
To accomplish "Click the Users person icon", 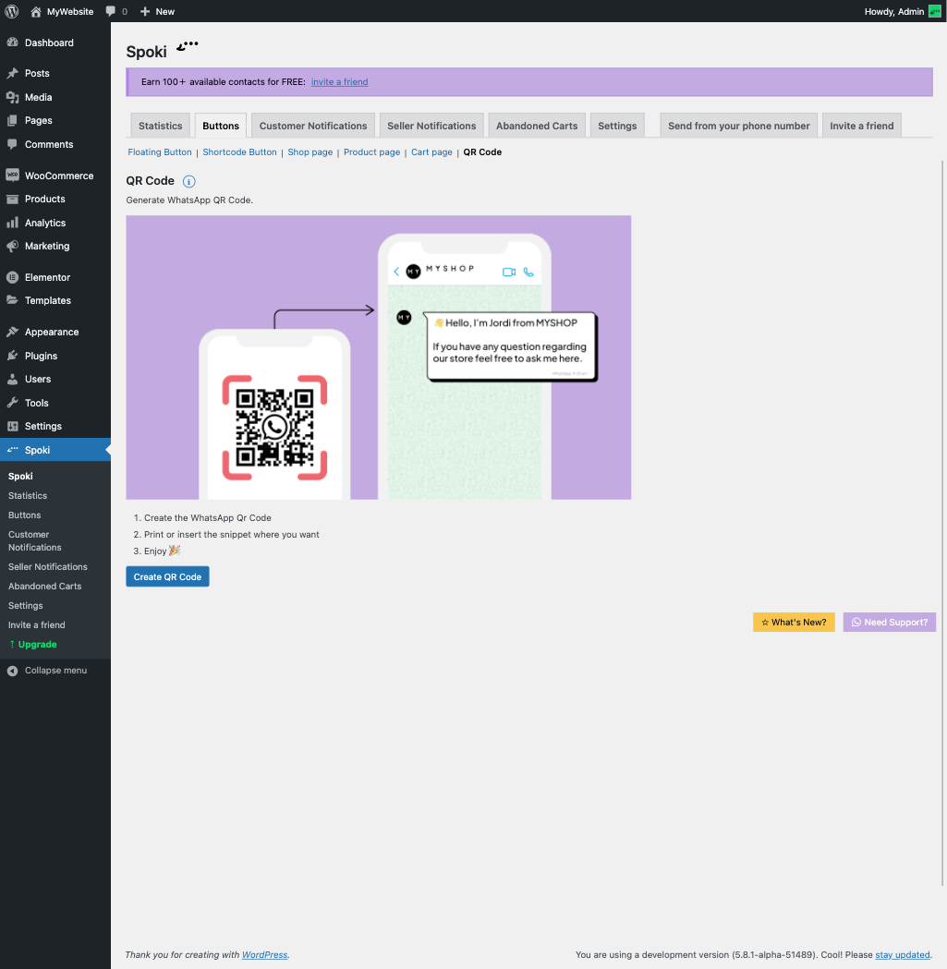I will click(x=12, y=380).
